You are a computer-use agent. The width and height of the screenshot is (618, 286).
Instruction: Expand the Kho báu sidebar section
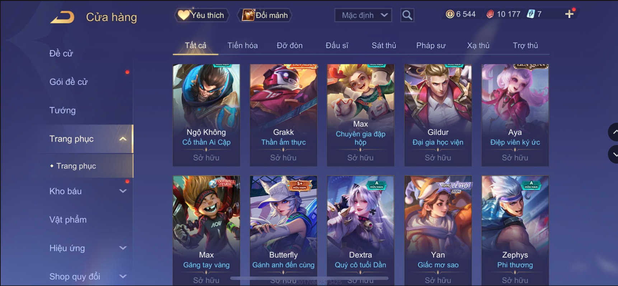[x=123, y=191]
